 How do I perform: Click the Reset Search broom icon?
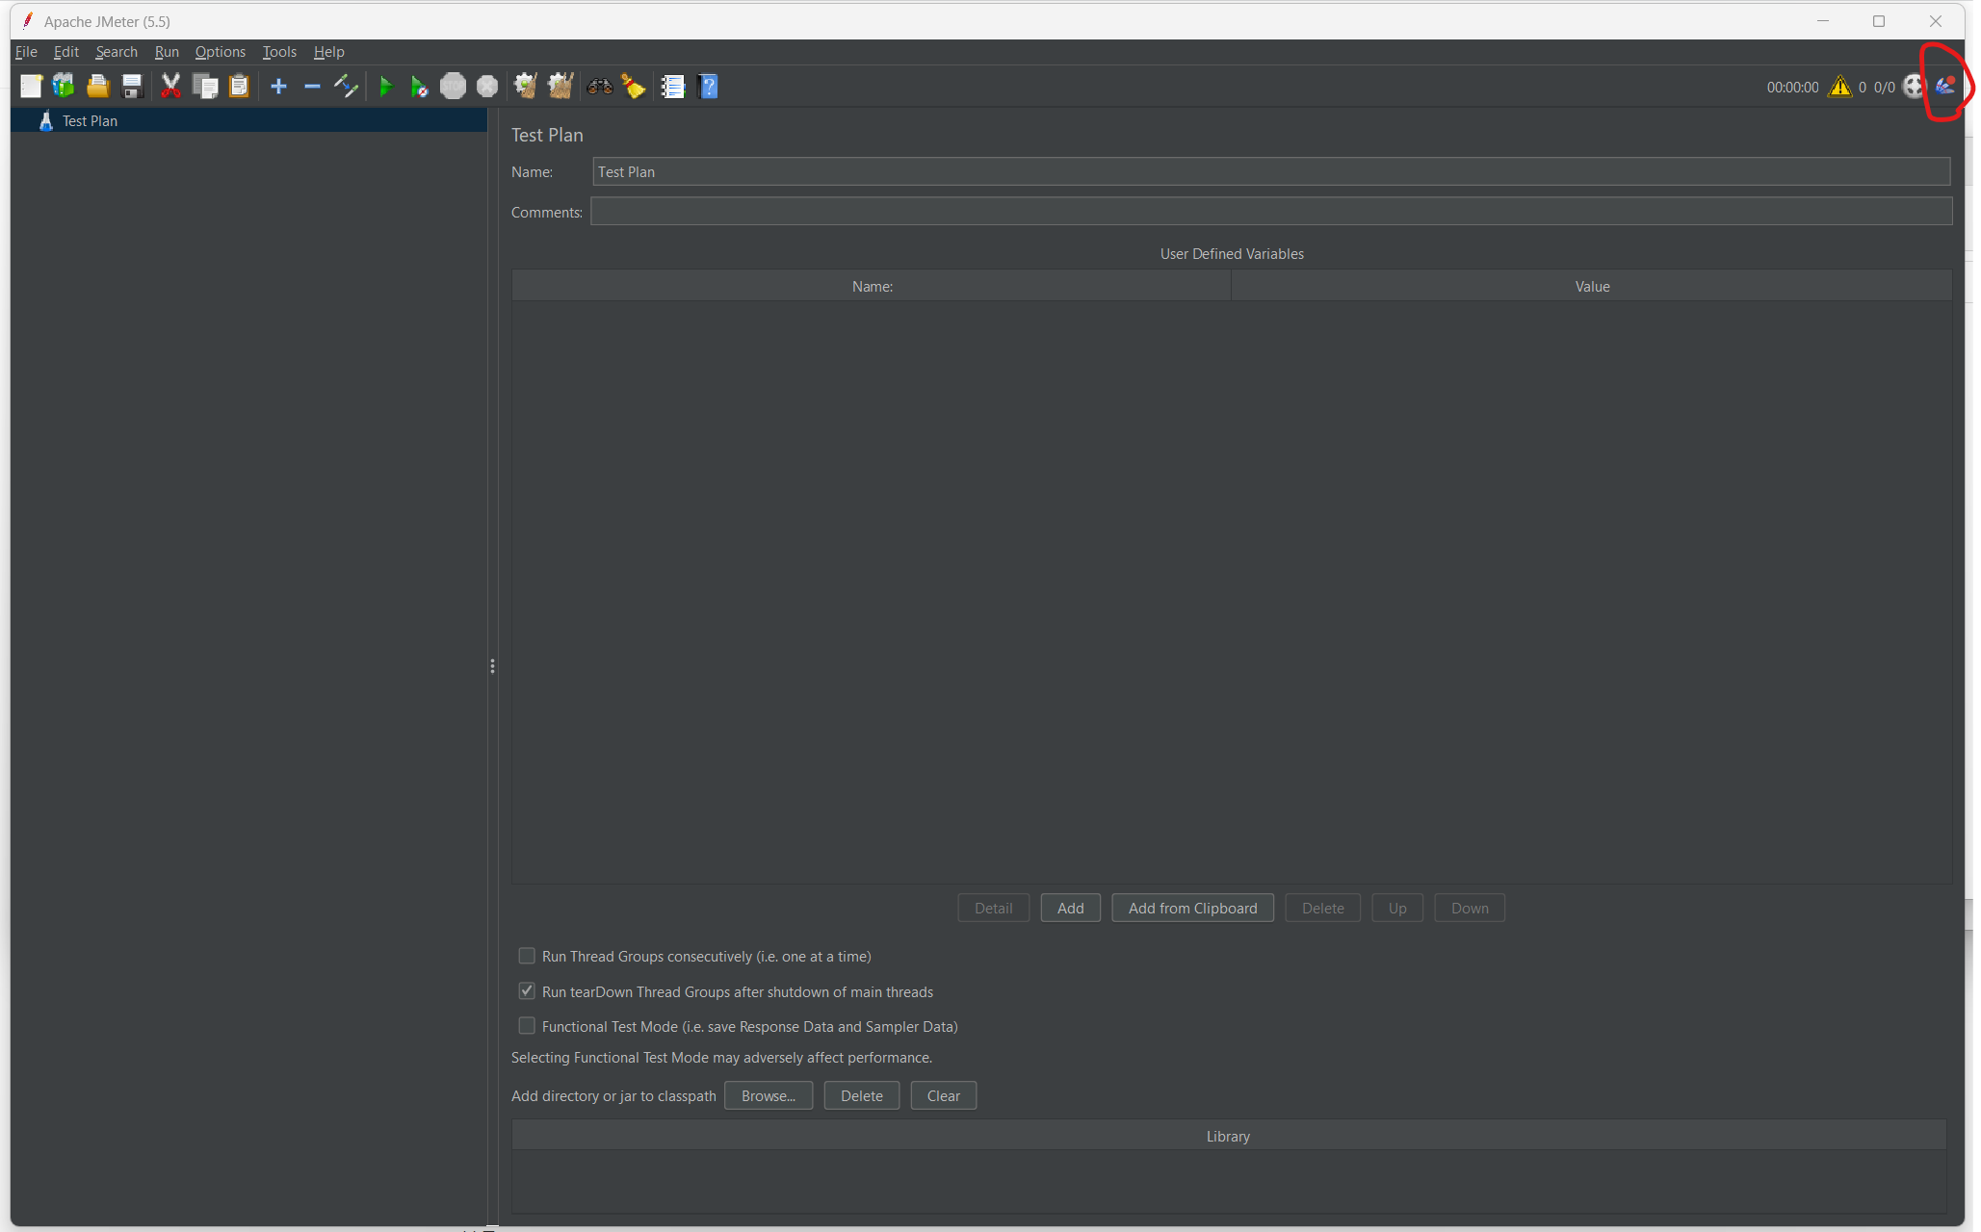coord(633,87)
